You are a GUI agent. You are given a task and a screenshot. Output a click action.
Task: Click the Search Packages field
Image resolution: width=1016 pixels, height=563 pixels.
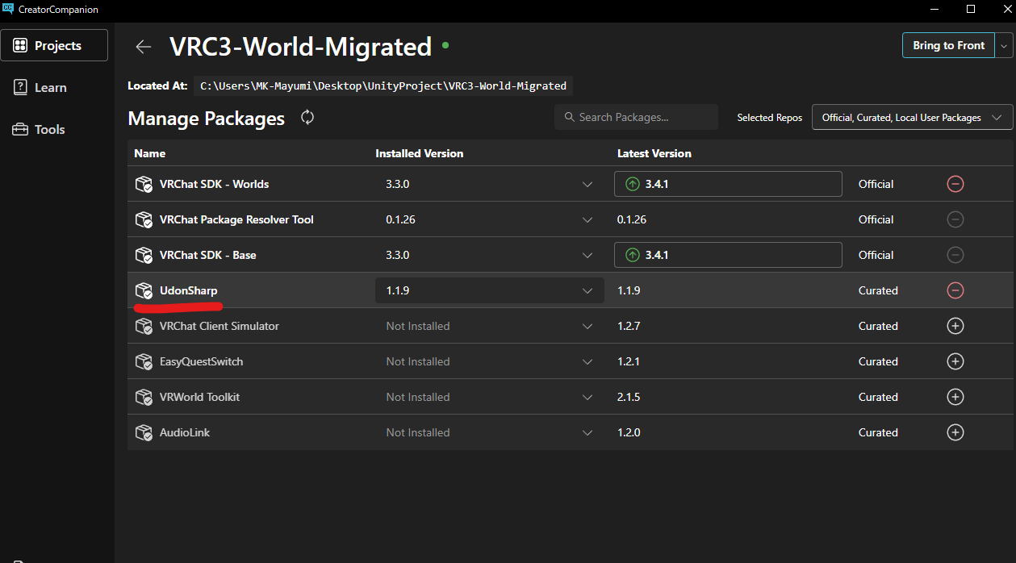[636, 117]
